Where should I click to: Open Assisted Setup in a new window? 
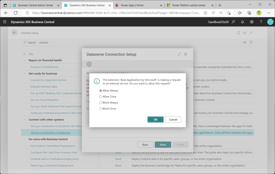pos(245,33)
